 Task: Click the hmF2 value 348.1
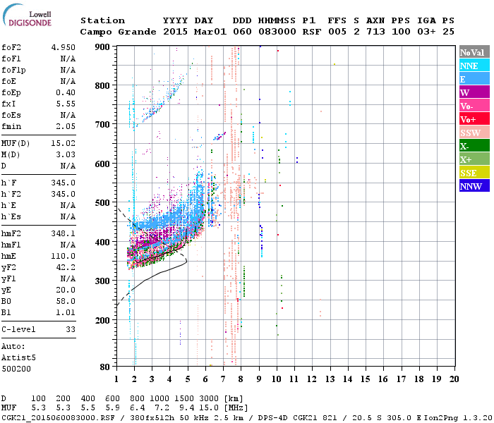(x=64, y=233)
